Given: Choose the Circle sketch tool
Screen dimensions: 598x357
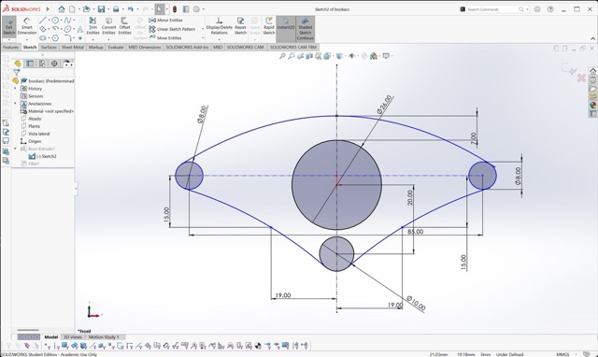Looking at the screenshot, I should point(55,21).
